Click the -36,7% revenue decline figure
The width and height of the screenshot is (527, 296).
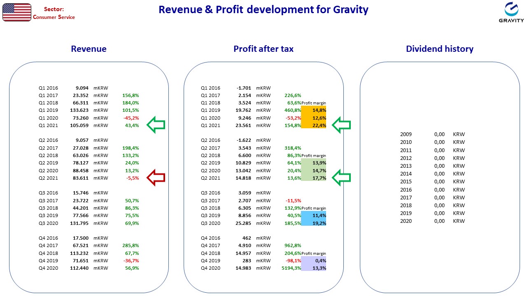point(131,261)
